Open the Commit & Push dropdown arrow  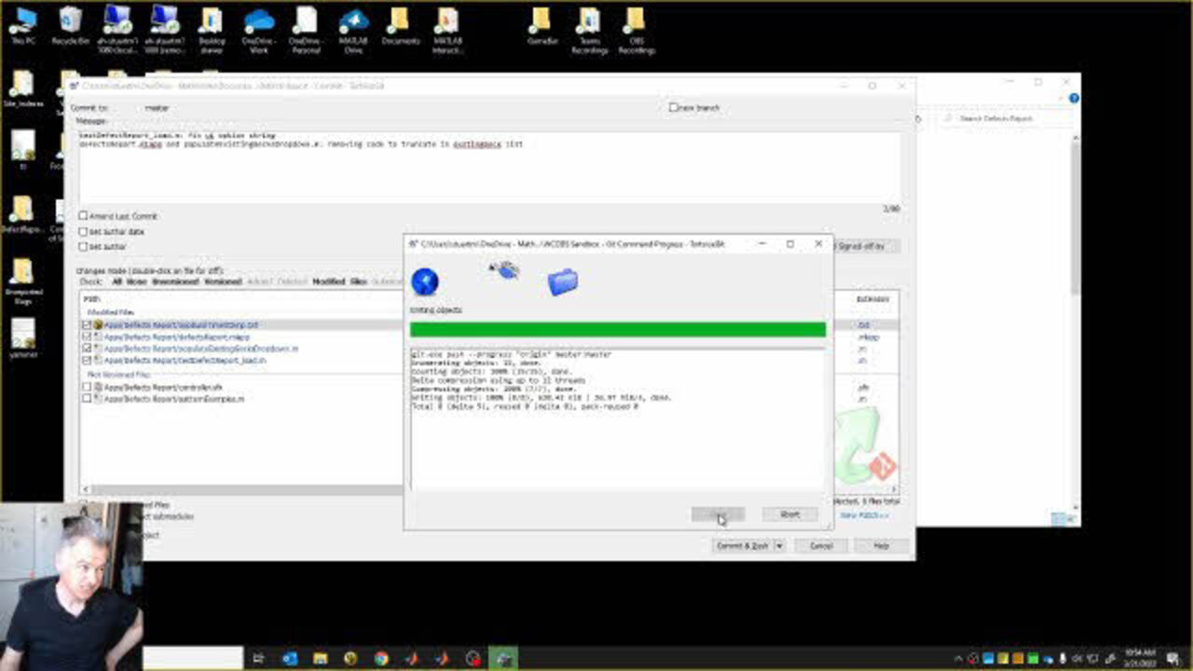tap(780, 546)
